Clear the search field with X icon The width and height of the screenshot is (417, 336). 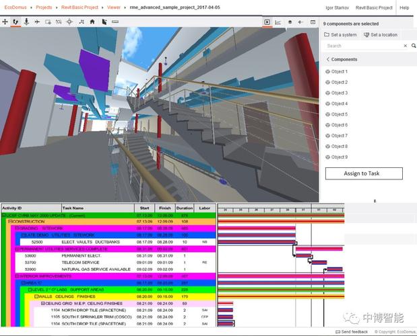(x=406, y=46)
